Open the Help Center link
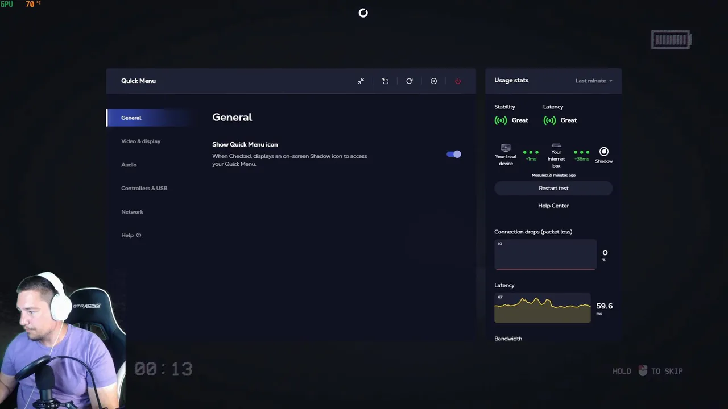Screen dimensions: 728x409 [x=553, y=206]
